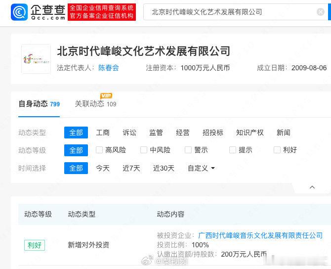Collapse filter panel with the up chevron
This screenshot has width=331, height=269.
pos(312,187)
